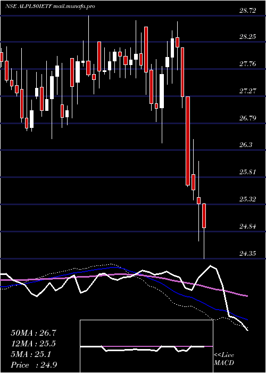Click the <<Live MACD label
The image size is (266, 373).
224,359
